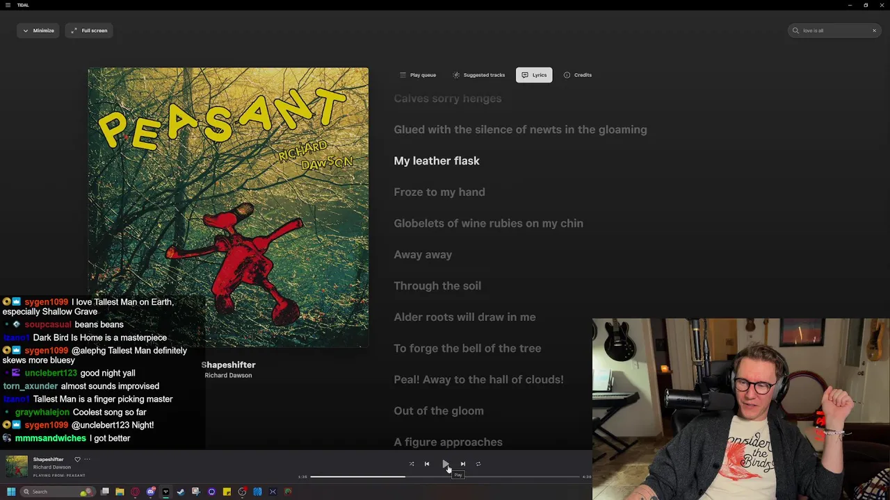Open the Windows taskbar Search box
This screenshot has width=890, height=500.
tap(57, 492)
